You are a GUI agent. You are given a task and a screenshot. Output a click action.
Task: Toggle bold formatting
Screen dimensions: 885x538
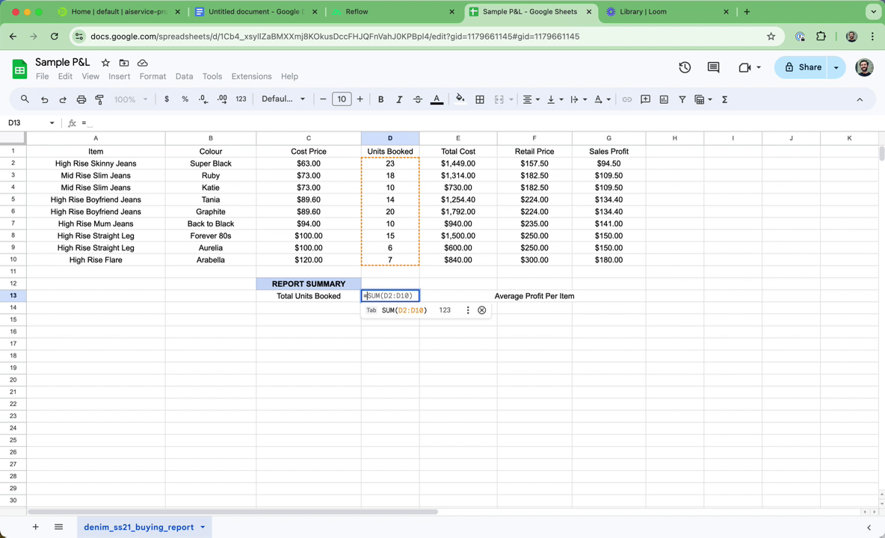click(x=381, y=99)
